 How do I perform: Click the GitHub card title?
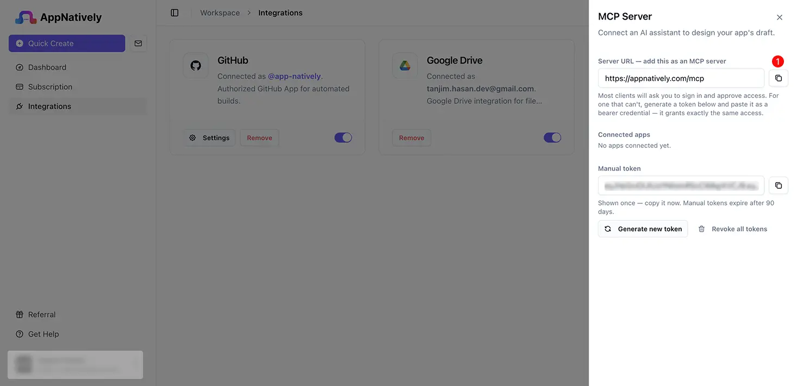tap(233, 60)
